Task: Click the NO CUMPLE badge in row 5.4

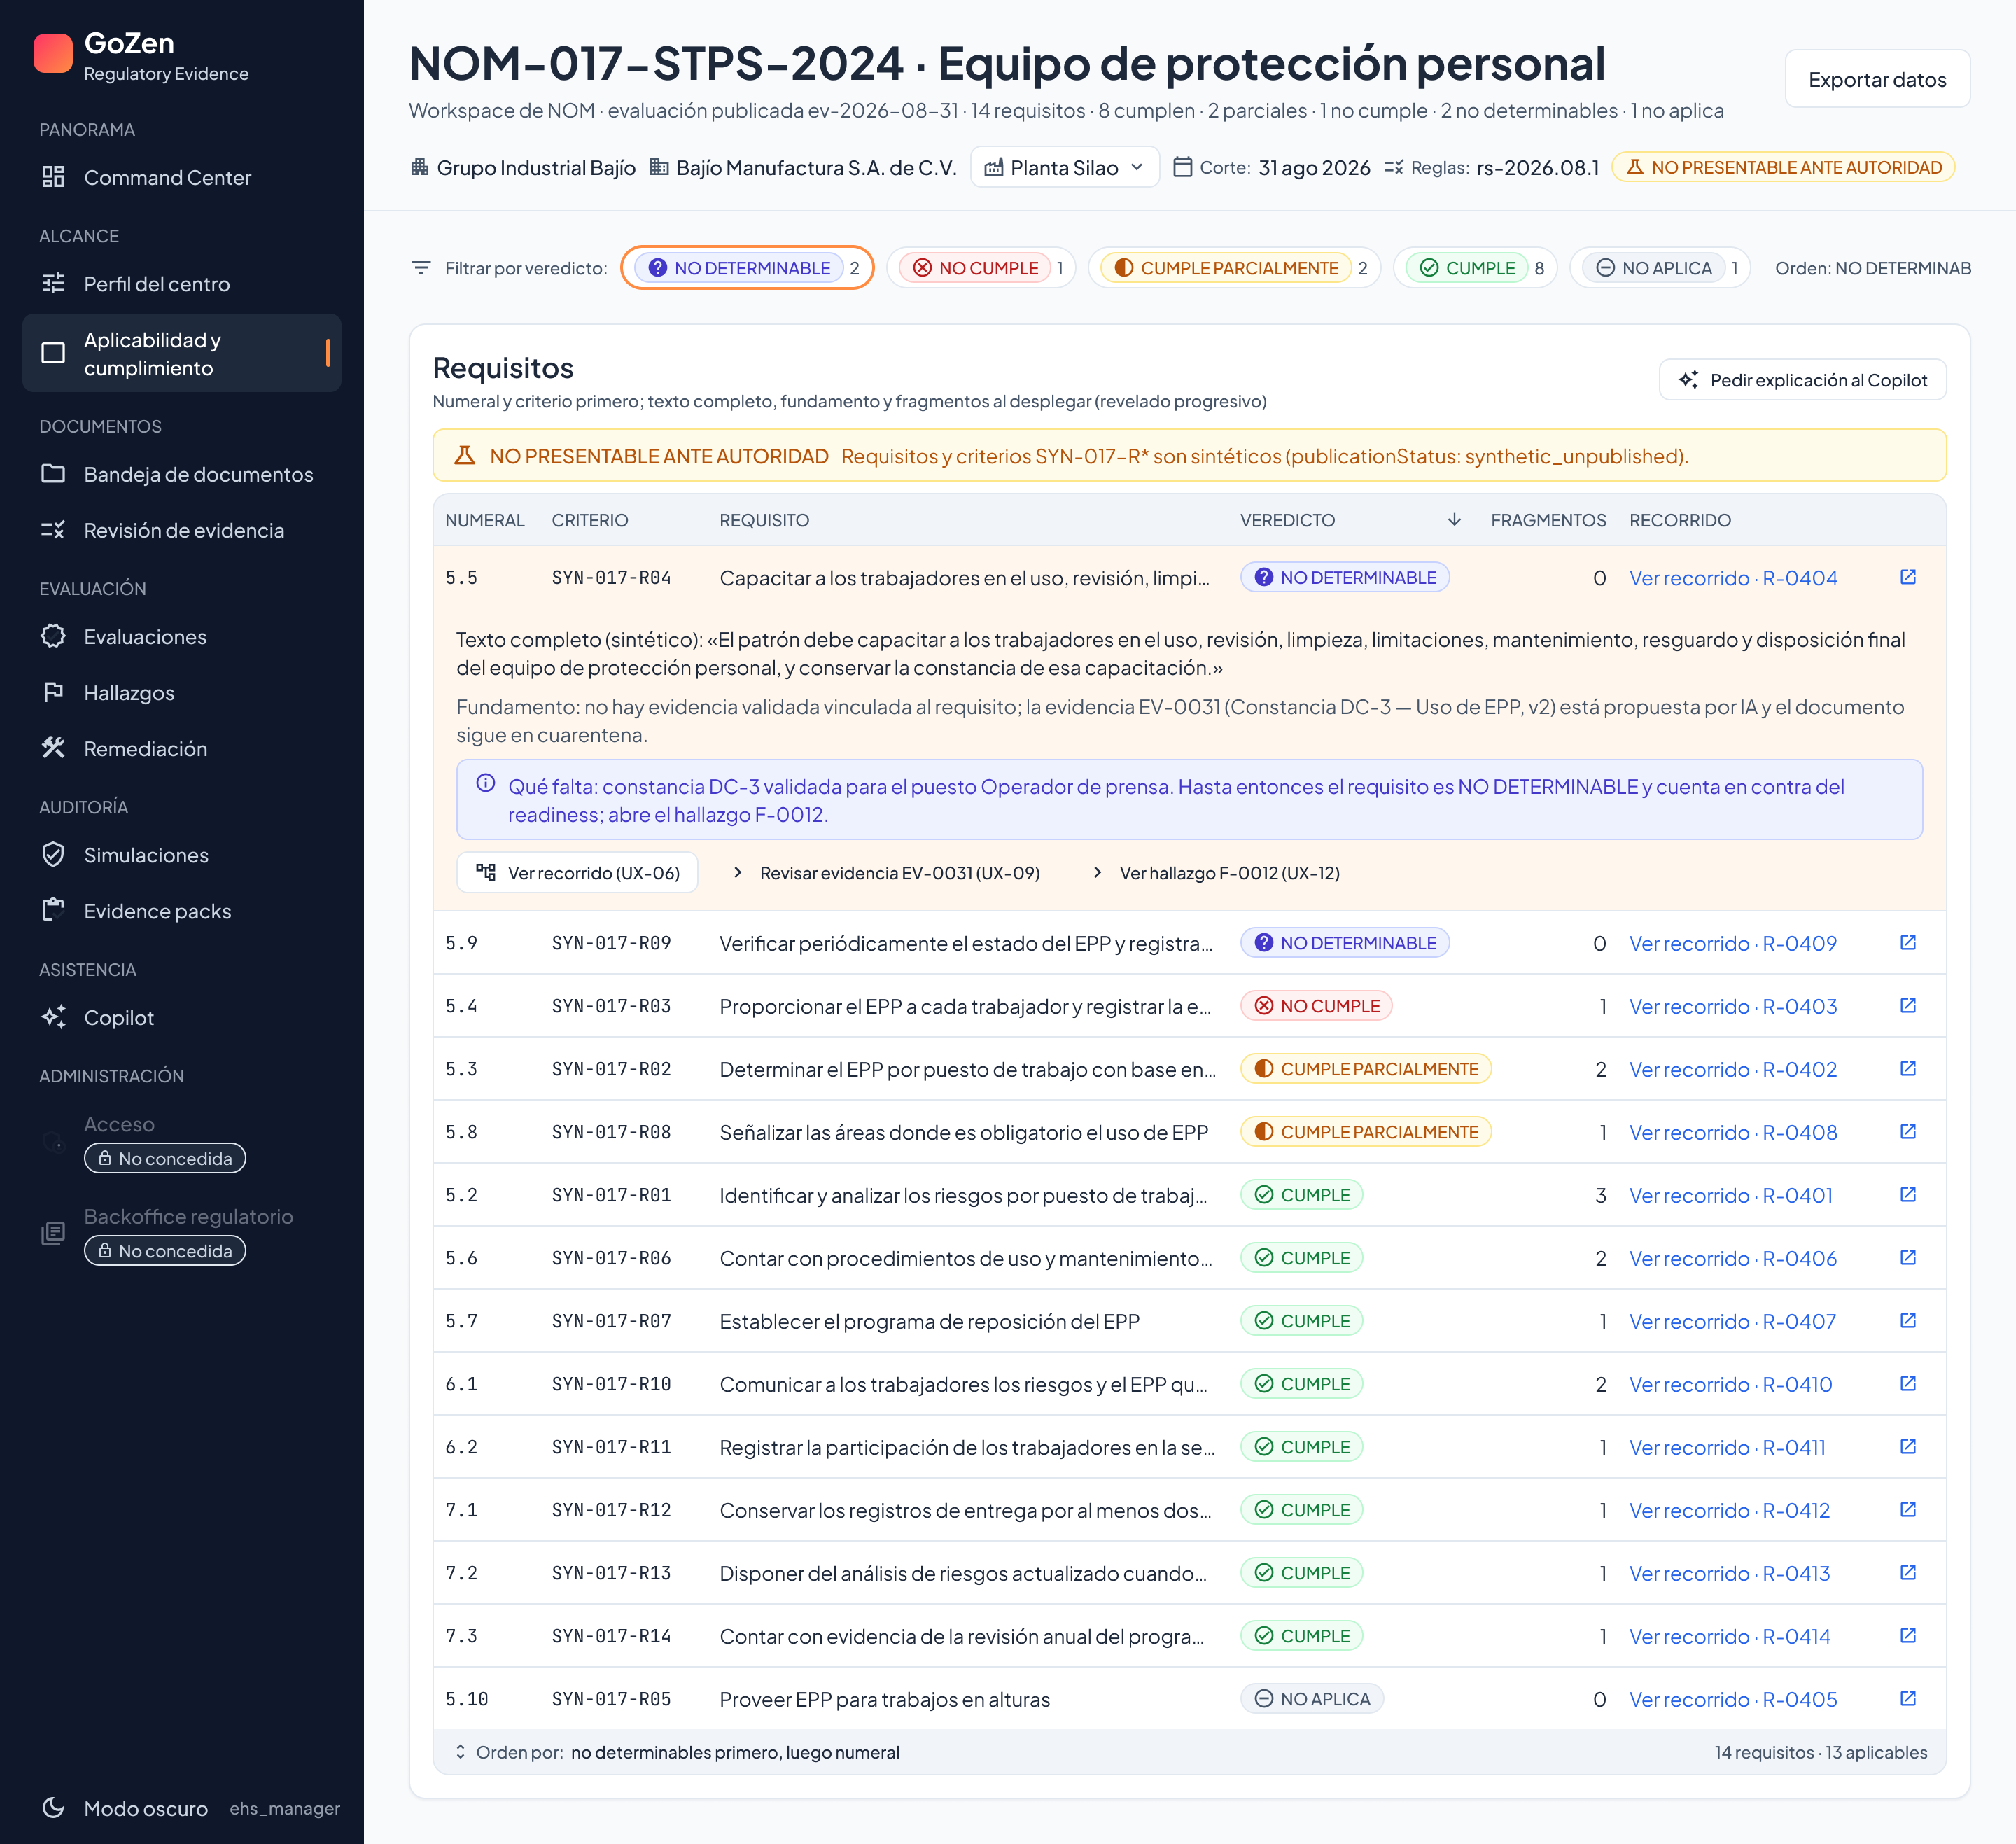Action: (1316, 1006)
